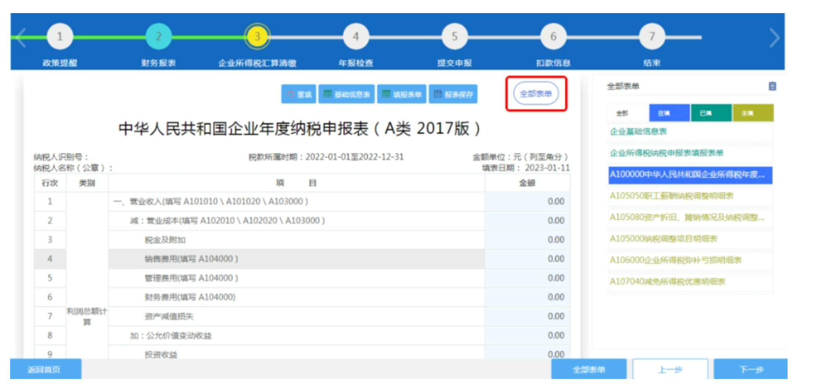Go to step 6 扣款信息
The image size is (821, 384).
[x=553, y=37]
